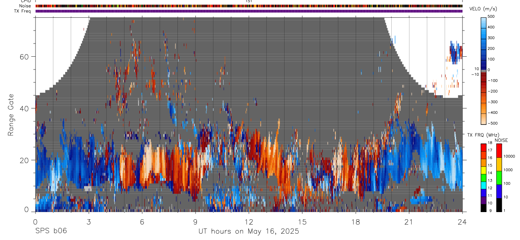Pick the yellow 14-15 MHz frequency swatch

click(484, 170)
